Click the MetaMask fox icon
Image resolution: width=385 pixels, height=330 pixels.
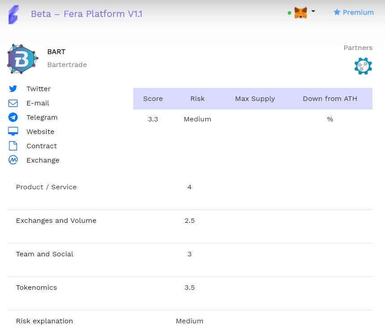pos(300,13)
